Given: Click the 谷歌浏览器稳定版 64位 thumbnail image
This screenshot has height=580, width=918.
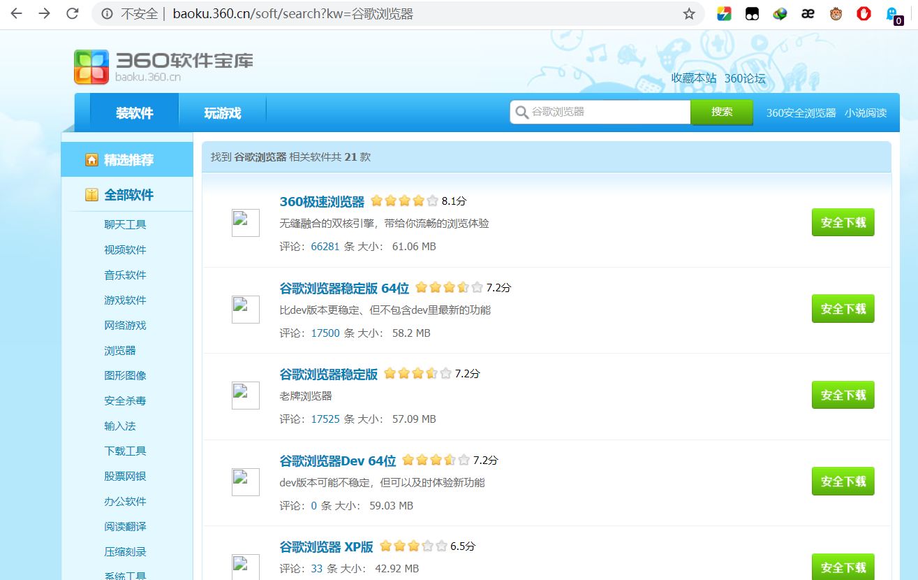Looking at the screenshot, I should click(x=246, y=310).
